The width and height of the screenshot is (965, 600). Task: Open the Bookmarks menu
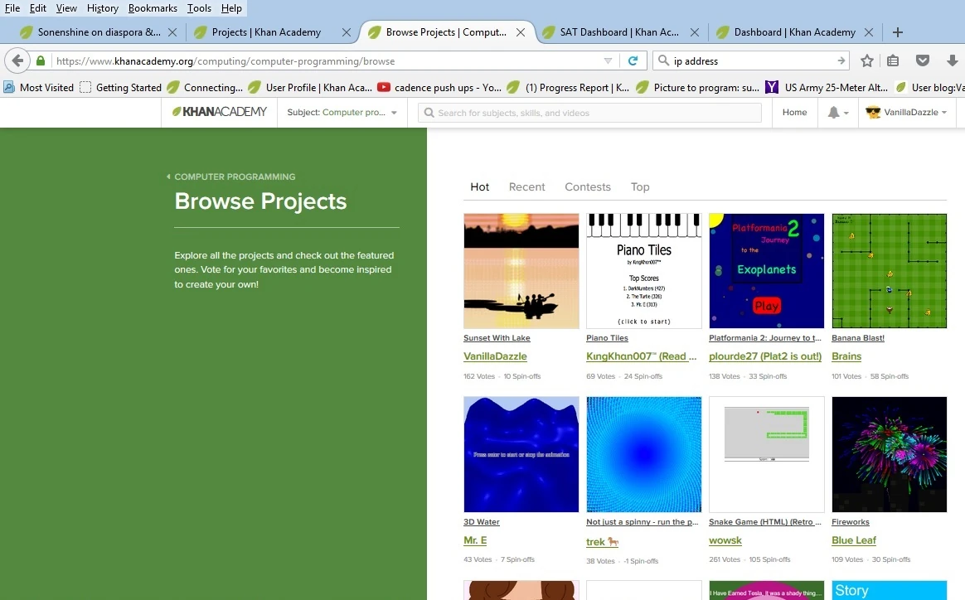pyautogui.click(x=153, y=8)
